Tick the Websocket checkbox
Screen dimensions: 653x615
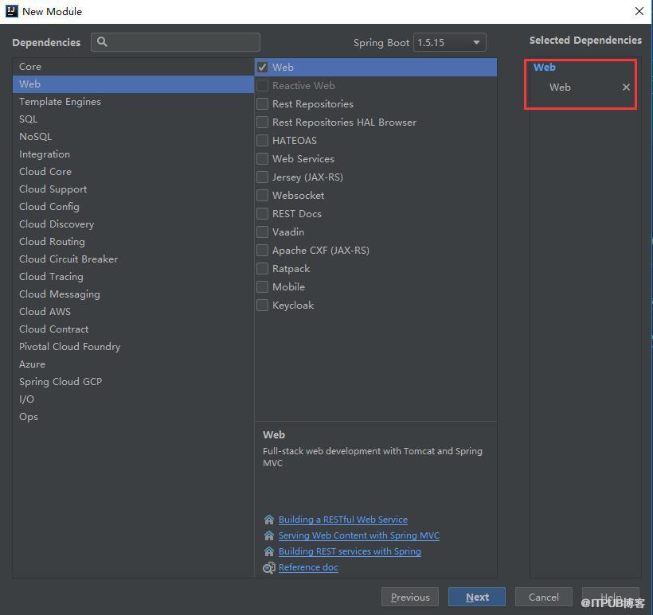point(262,196)
